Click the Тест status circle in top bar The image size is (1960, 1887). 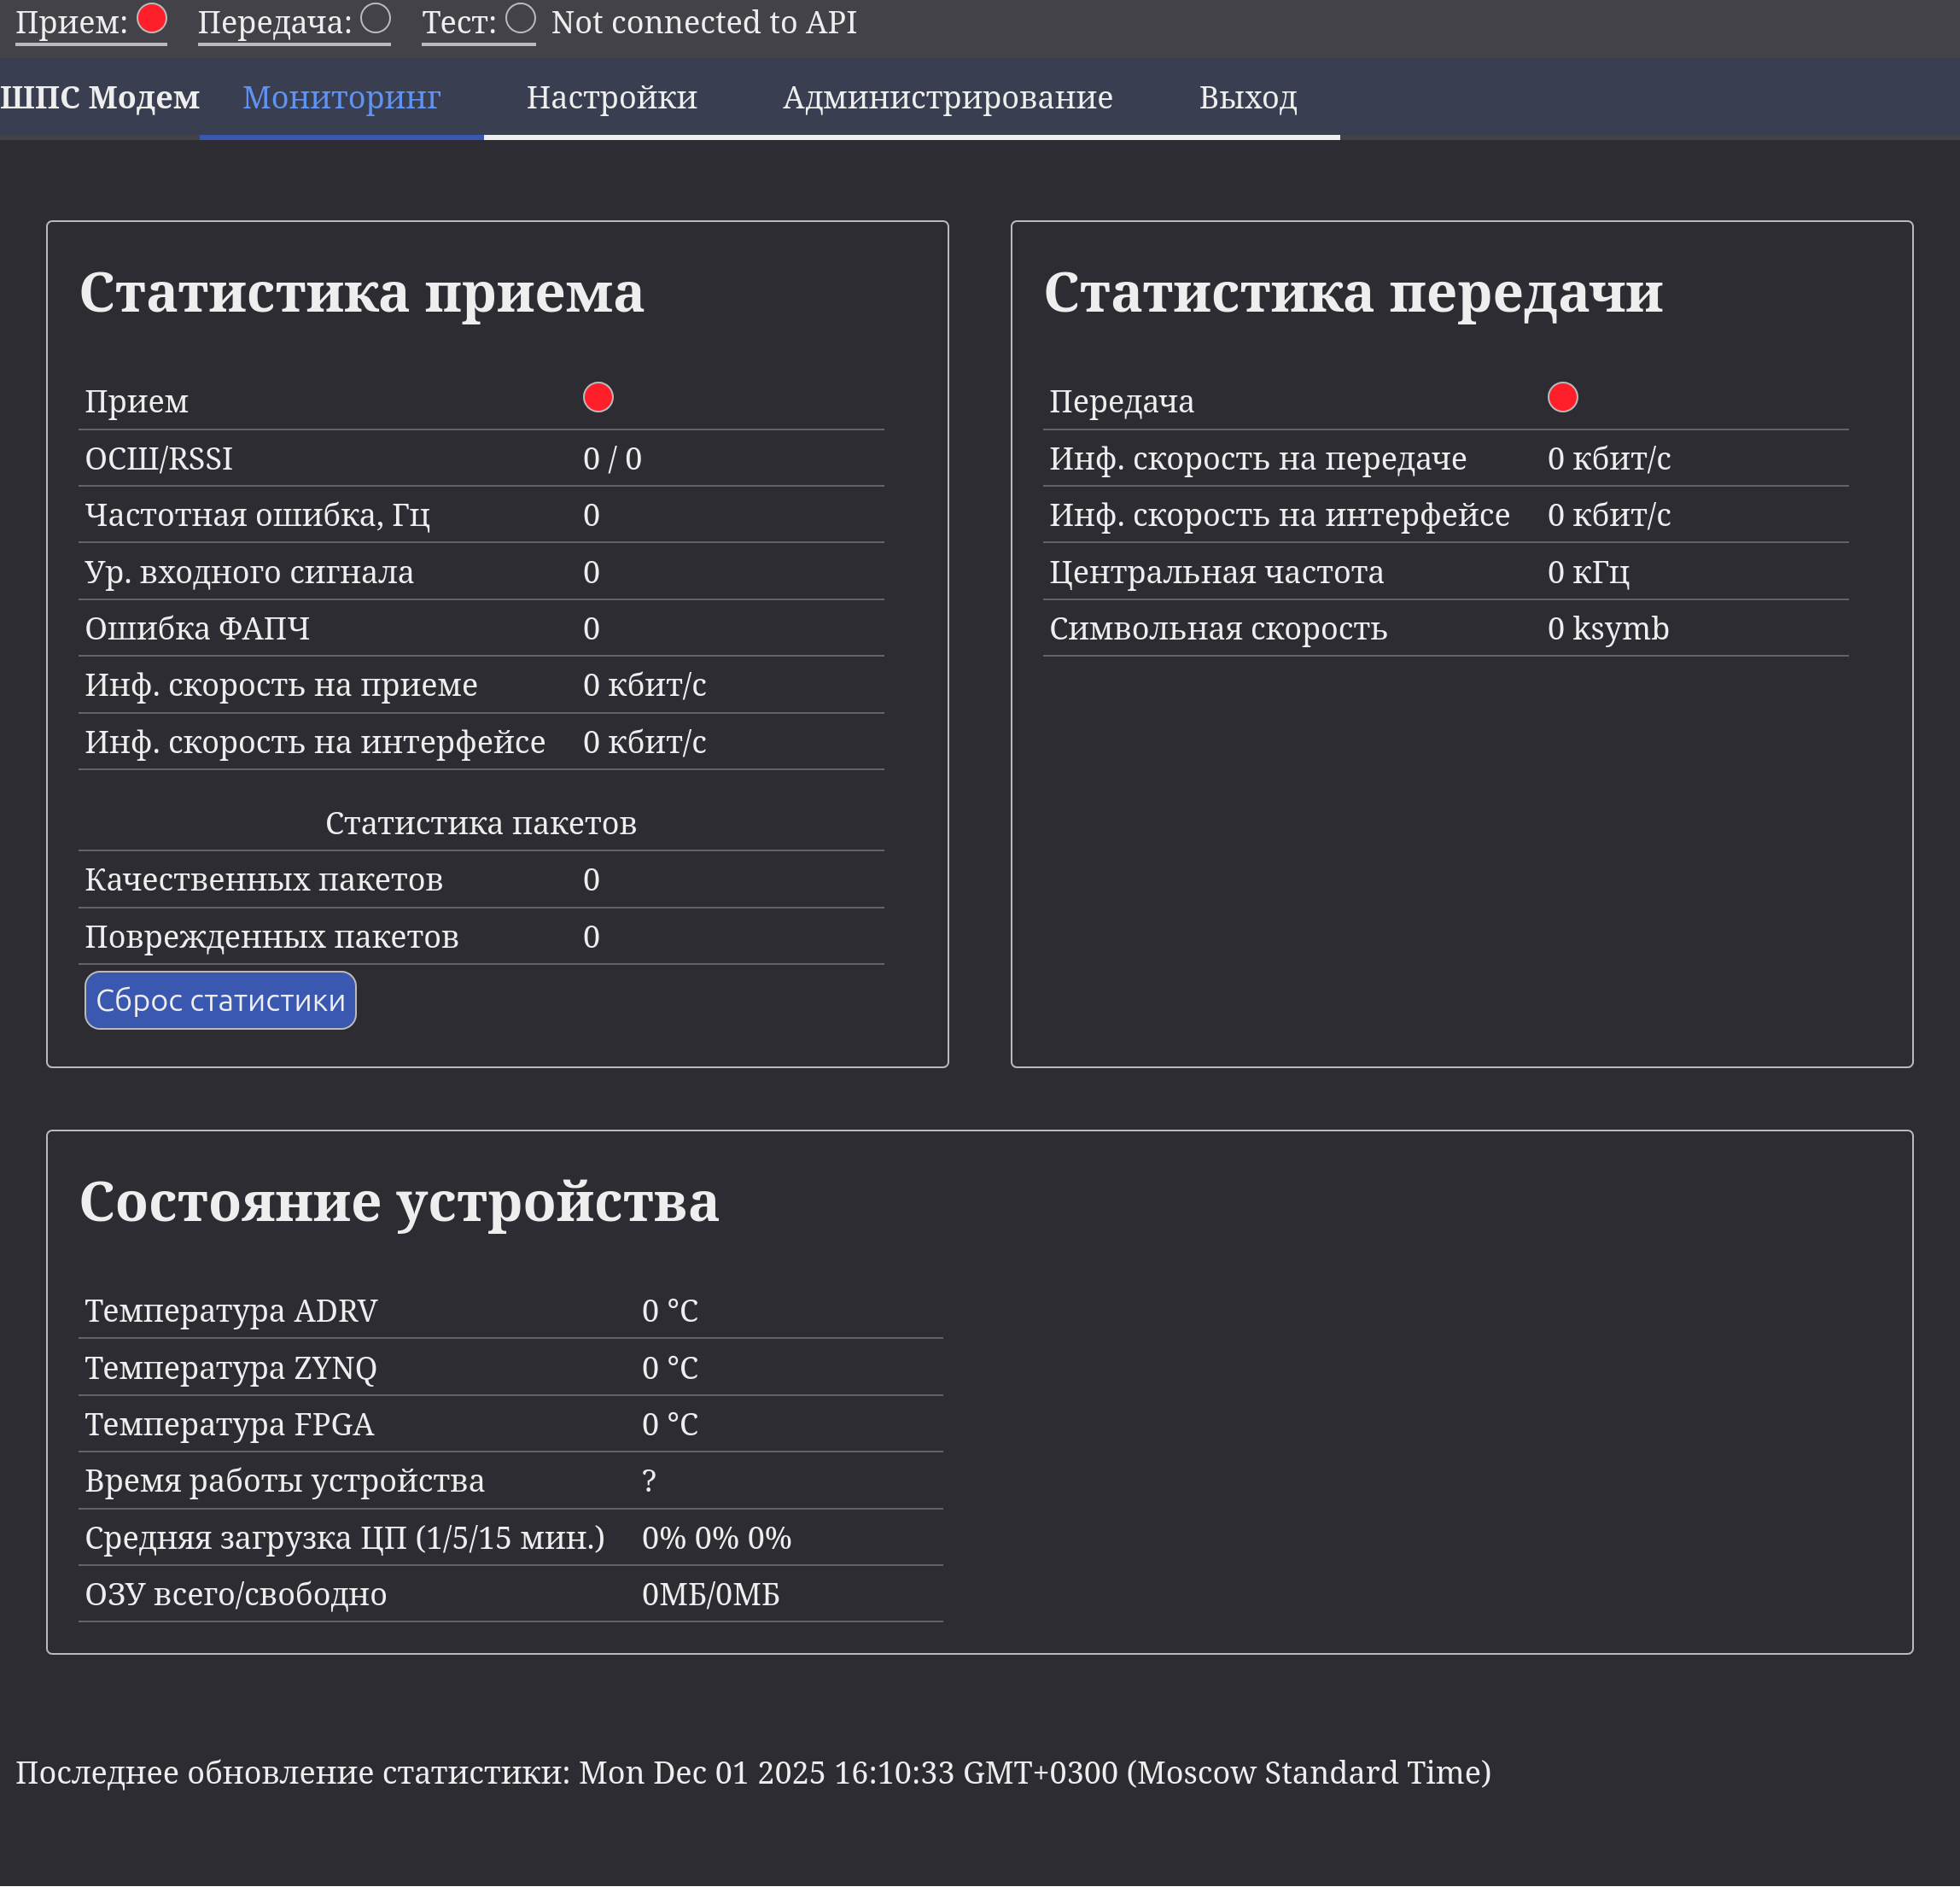point(520,18)
